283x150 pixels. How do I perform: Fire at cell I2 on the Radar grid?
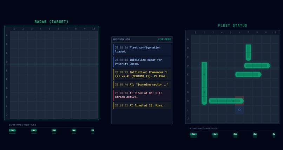23,106
